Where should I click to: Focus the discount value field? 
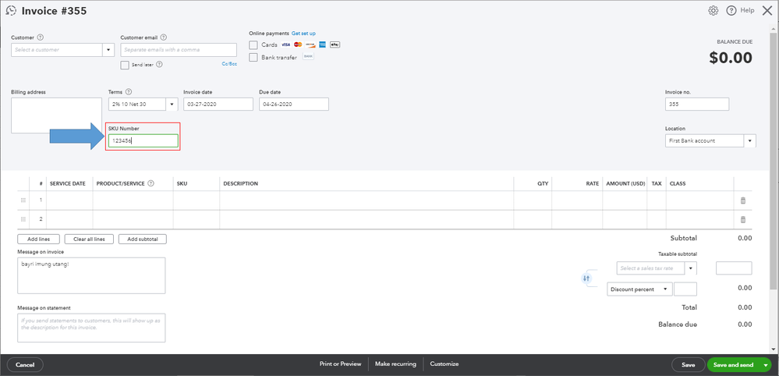[x=685, y=289]
